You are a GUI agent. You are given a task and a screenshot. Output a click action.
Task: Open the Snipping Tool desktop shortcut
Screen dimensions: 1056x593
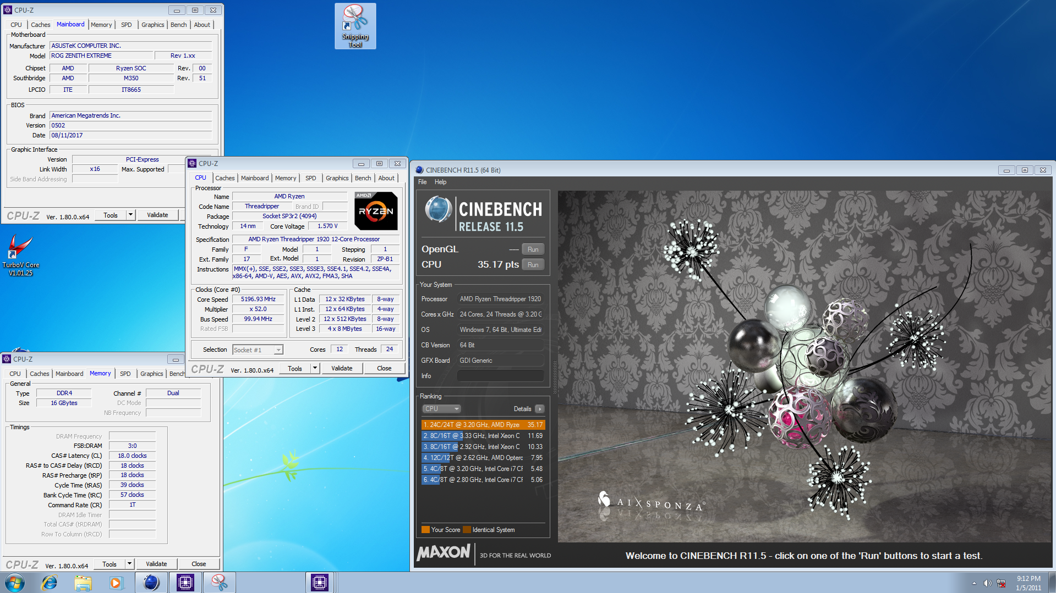[355, 26]
